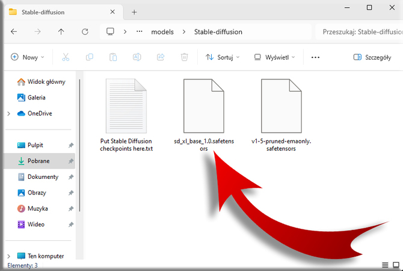Click the Cut scissors icon

pyautogui.click(x=66, y=57)
